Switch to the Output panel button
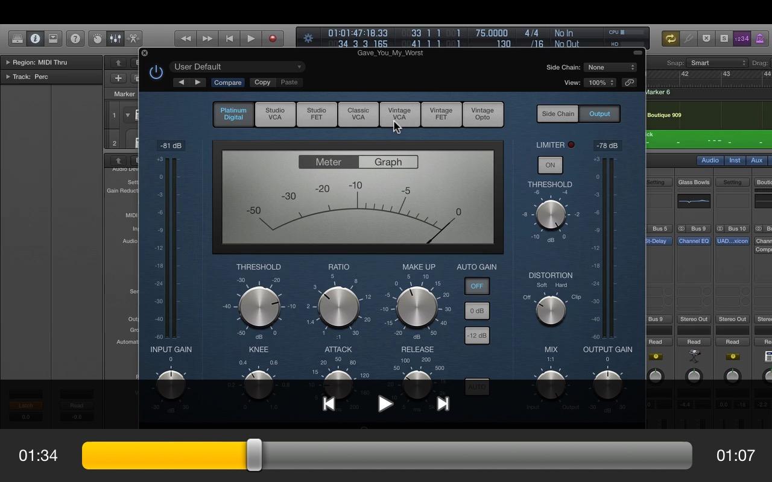 [600, 114]
